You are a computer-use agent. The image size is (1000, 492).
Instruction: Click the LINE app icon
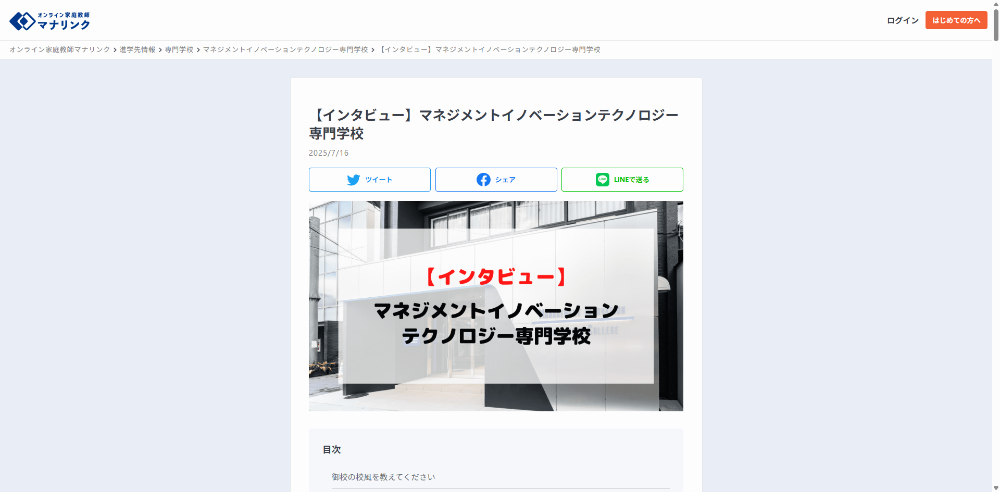pos(603,179)
